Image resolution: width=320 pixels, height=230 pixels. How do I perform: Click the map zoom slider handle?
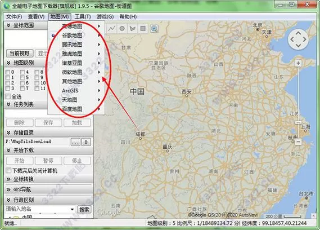pyautogui.click(x=298, y=122)
